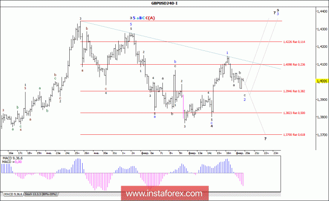This screenshot has height=201, width=329.
Task: Click the yellow 1,4005 current price tag
Action: 322,81
